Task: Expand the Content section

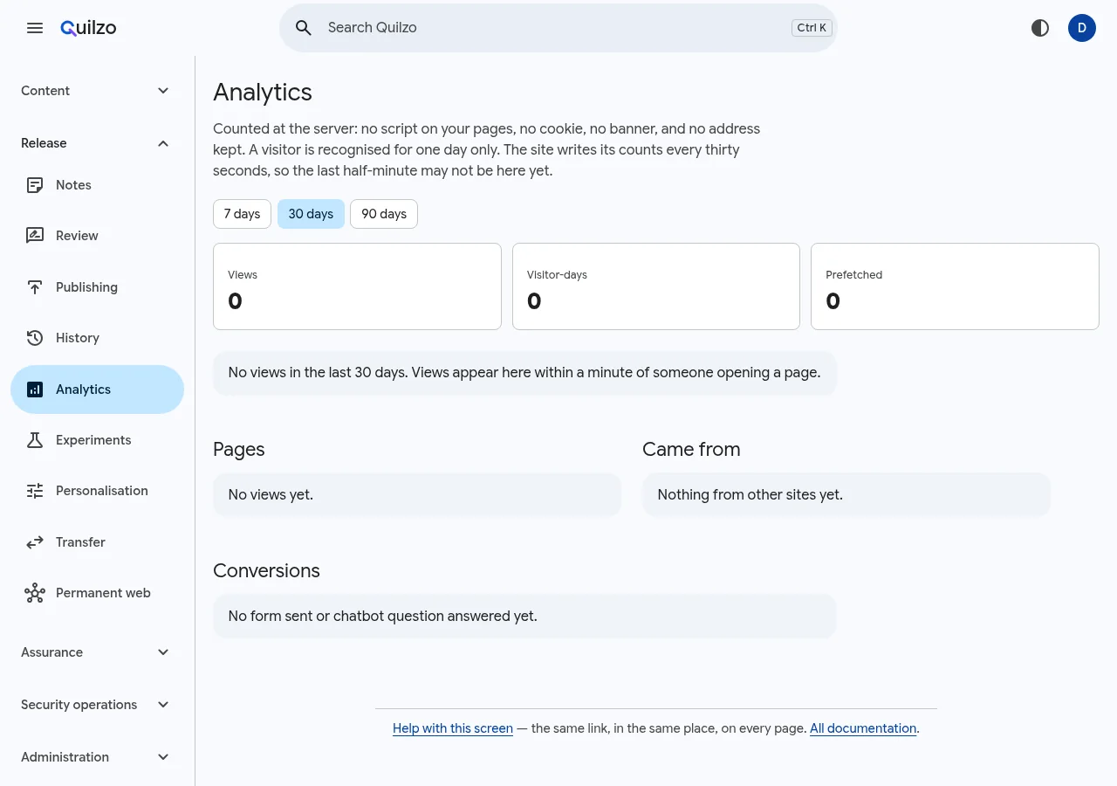Action: [97, 91]
